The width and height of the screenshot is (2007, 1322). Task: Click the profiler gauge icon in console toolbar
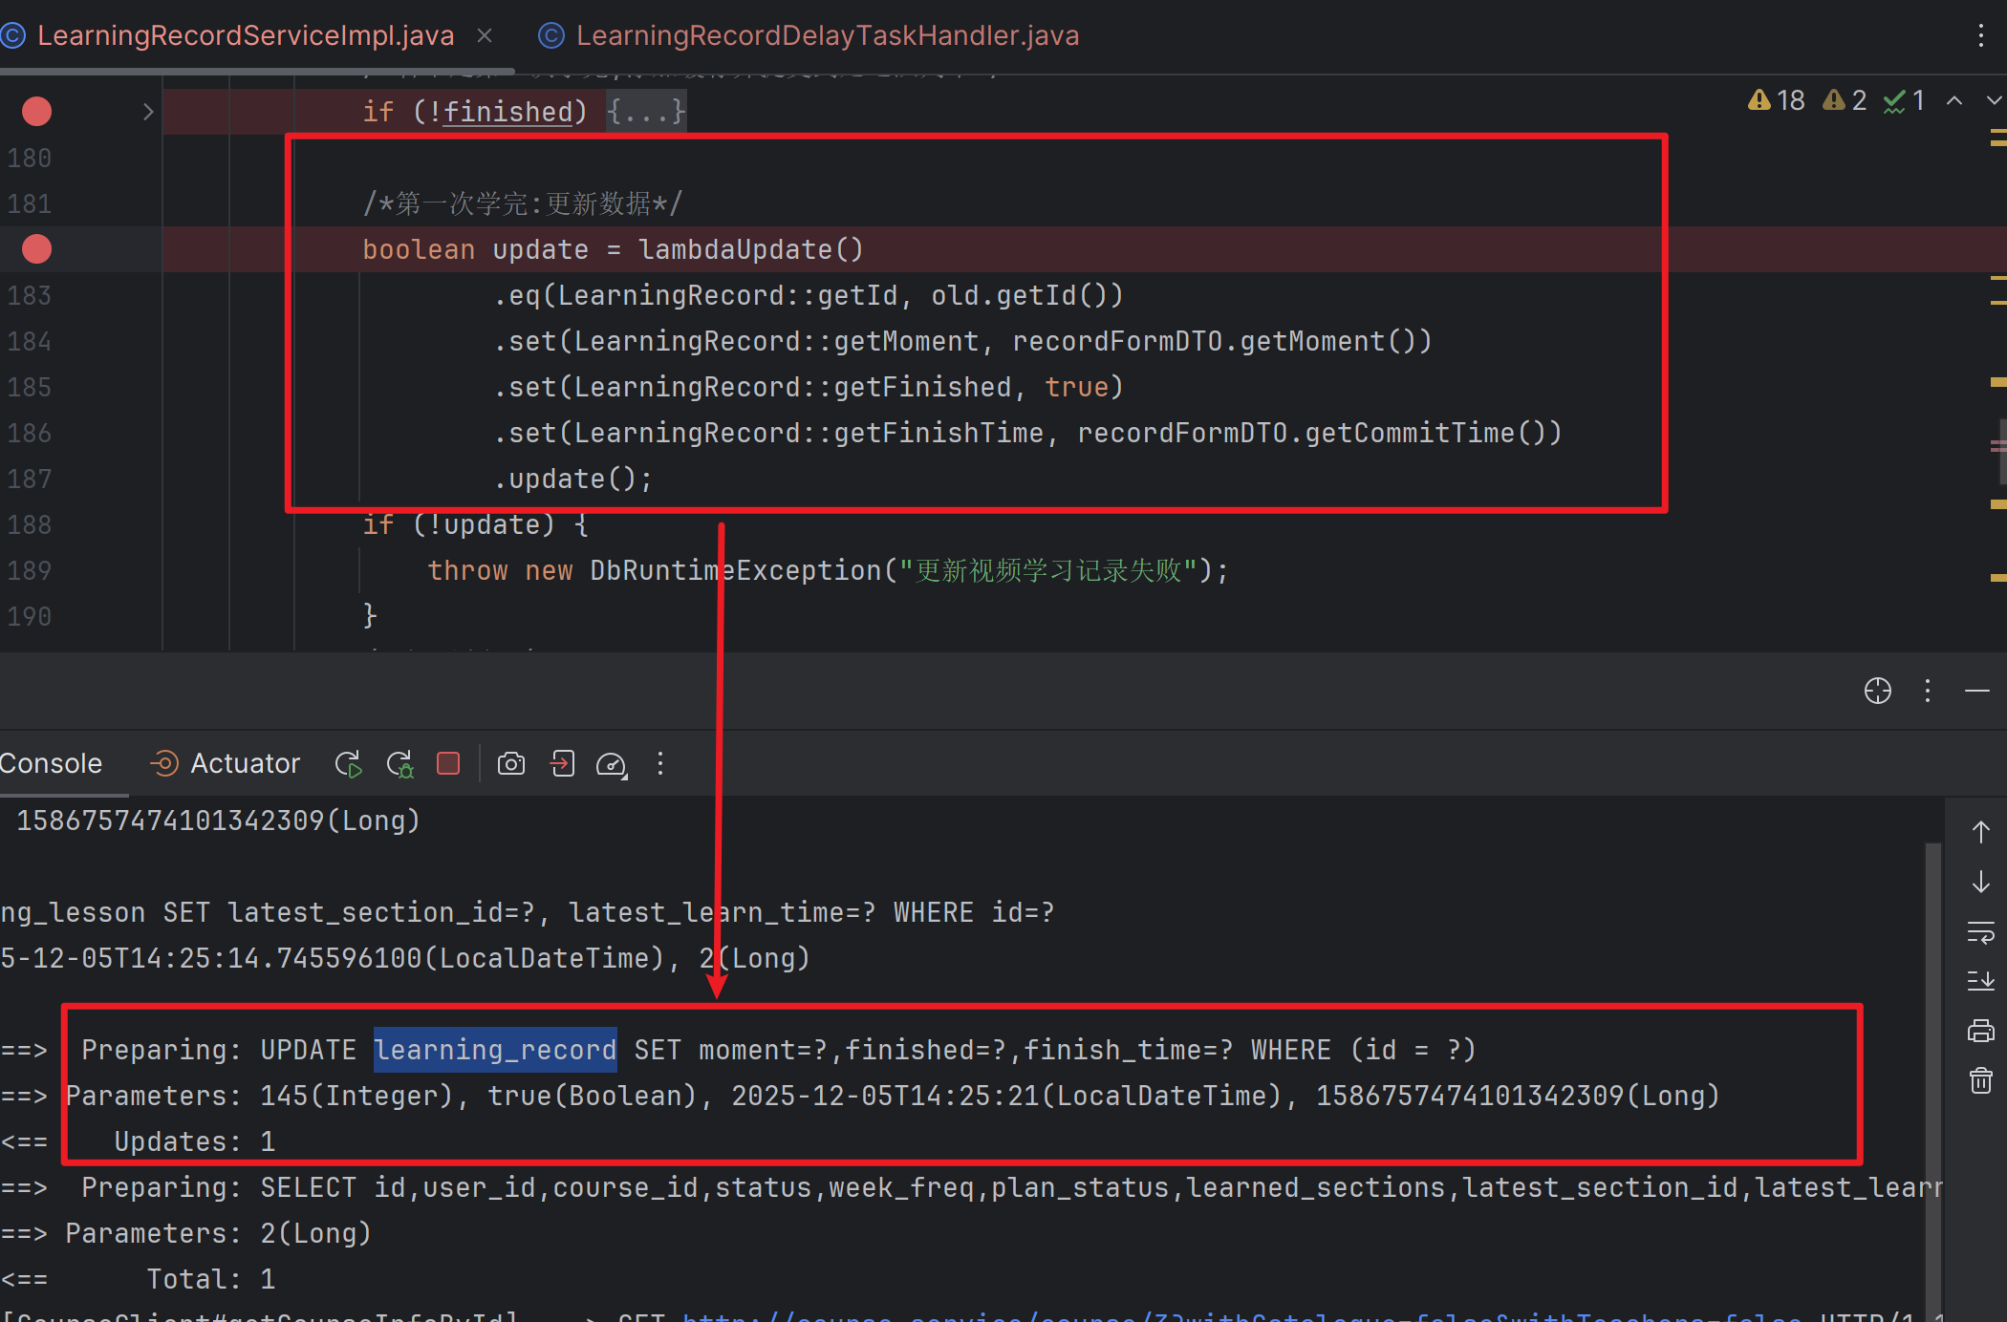pos(611,764)
